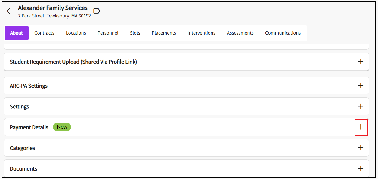Expand the Categories section plus icon
Viewport: 378px width, 179px height.
360,148
